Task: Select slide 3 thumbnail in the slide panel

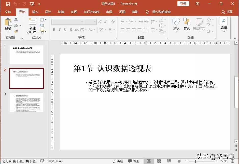Action: tap(26, 103)
